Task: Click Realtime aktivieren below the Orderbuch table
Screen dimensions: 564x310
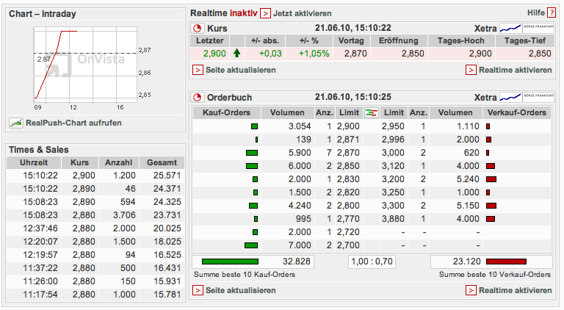Action: pos(514,290)
